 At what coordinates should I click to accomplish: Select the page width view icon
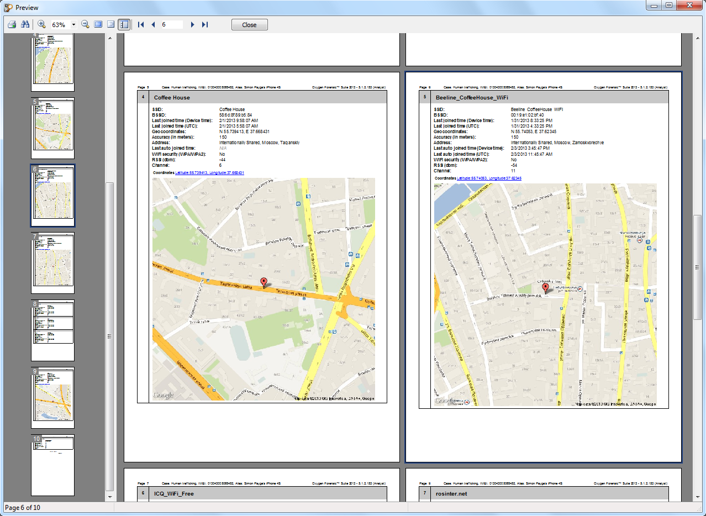[x=111, y=24]
